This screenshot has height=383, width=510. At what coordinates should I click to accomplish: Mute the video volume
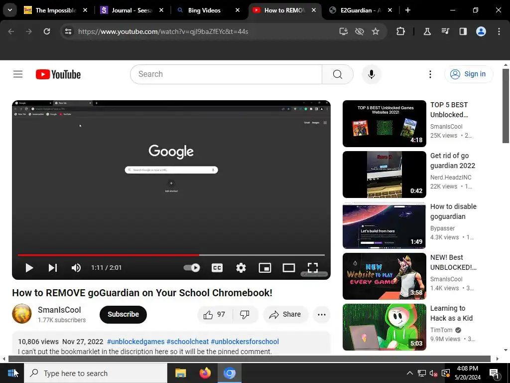tap(76, 268)
